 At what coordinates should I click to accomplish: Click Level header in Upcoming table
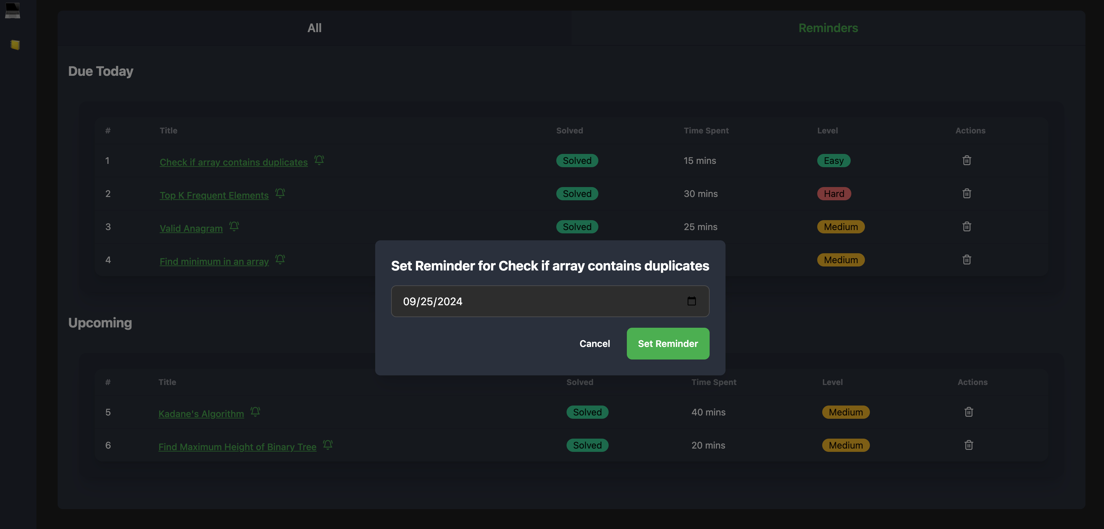pos(832,382)
